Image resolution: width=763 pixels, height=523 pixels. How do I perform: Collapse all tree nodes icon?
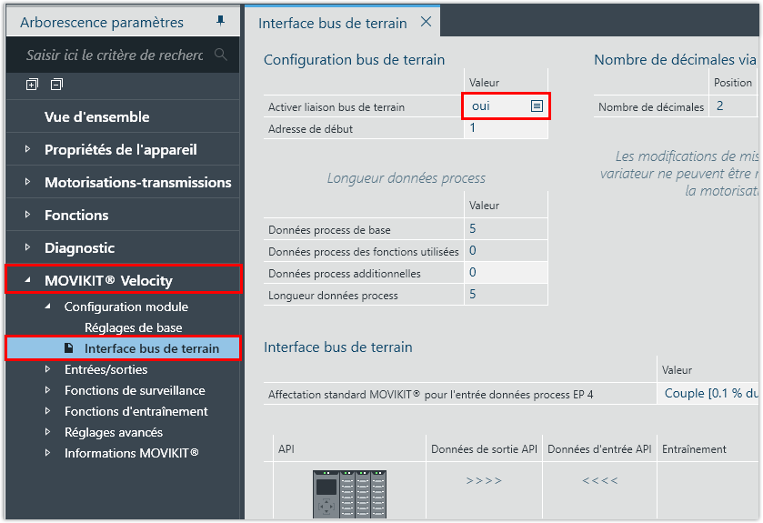[56, 85]
